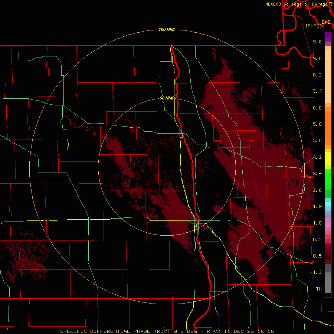
Task: Pick the gray TH band of the color bar
Action: pos(328,284)
